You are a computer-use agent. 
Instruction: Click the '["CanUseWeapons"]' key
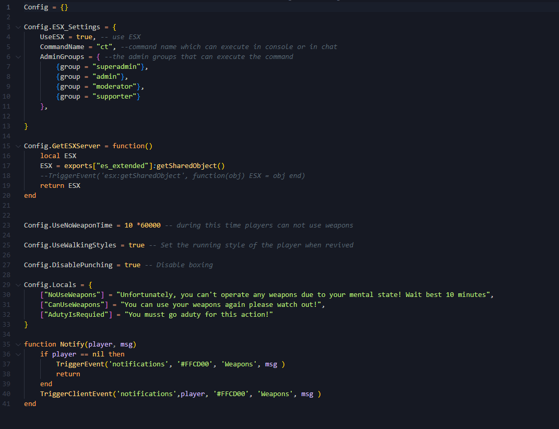(74, 305)
